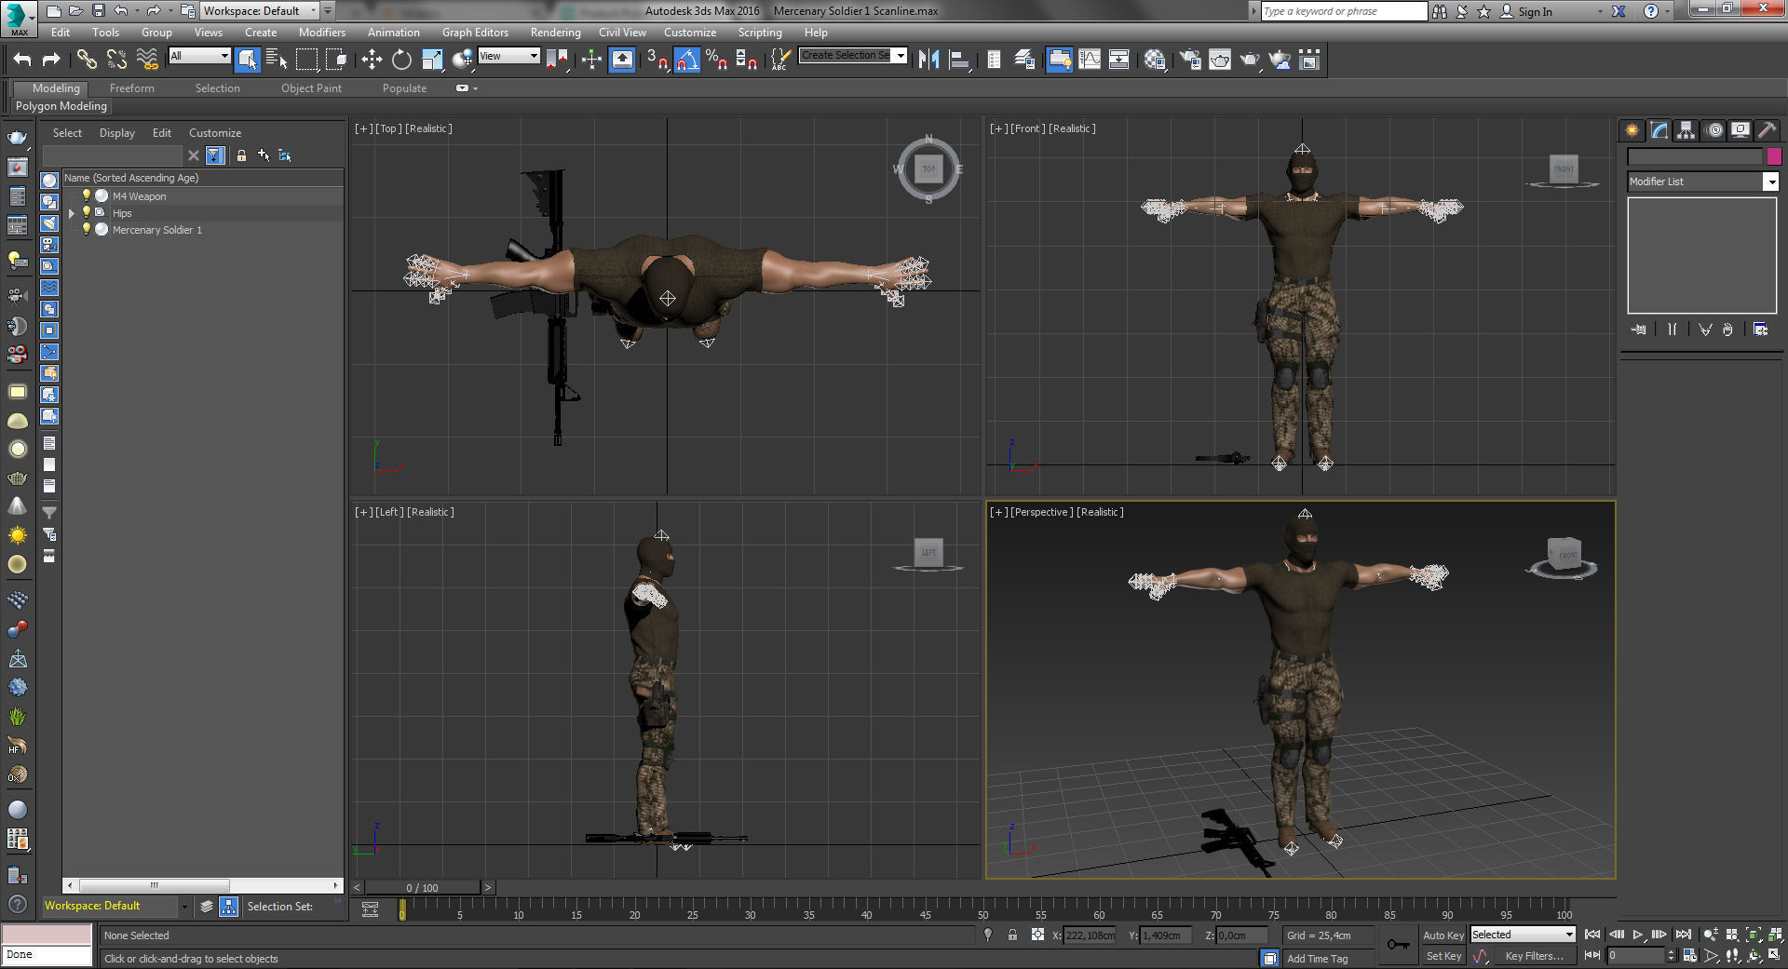
Task: Toggle visibility bulb of M4 Weapon
Action: 87,195
